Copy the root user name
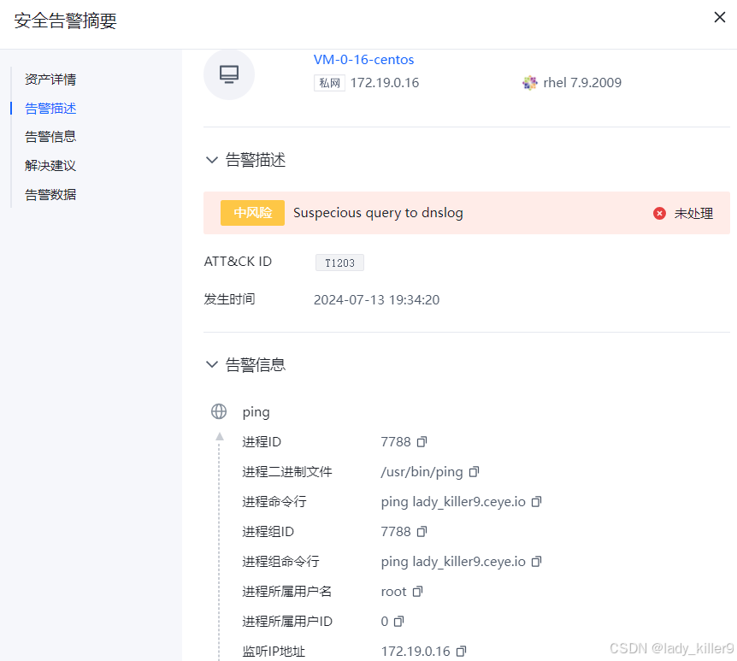Viewport: 737px width, 661px height. pos(418,591)
